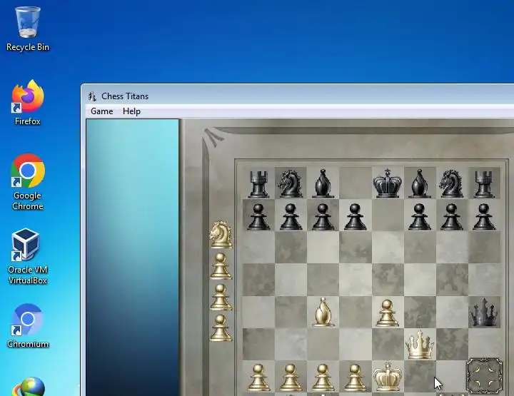Screen dimensions: 514x396
Task: Select the black rook on a8
Action: click(x=258, y=184)
